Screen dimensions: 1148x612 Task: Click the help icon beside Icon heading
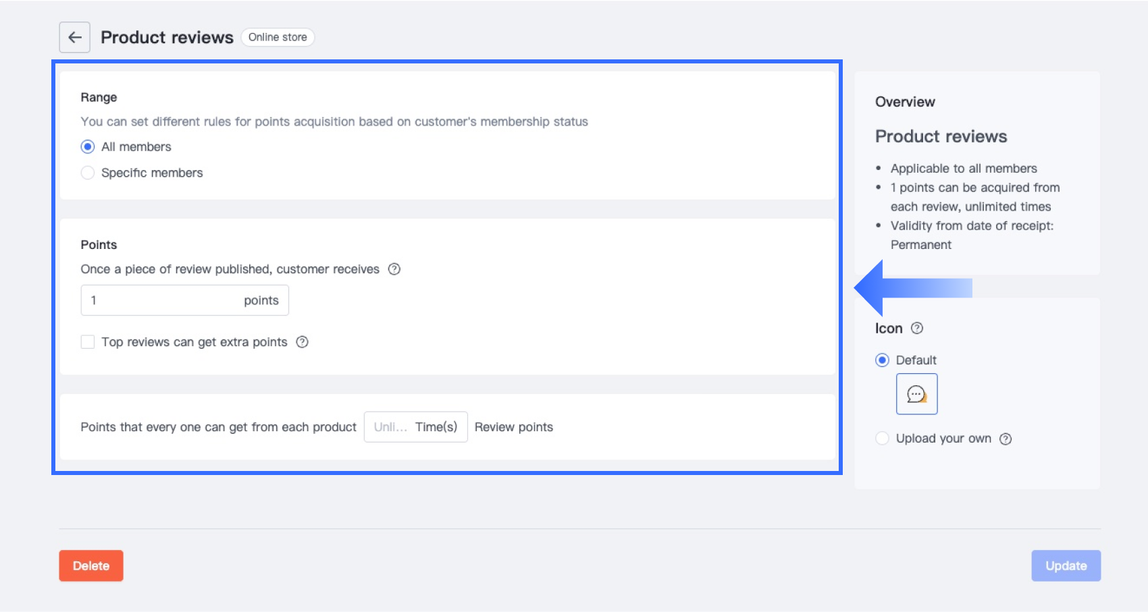pyautogui.click(x=917, y=329)
